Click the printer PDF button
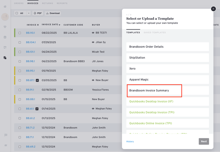This screenshot has height=152, width=220. [38, 13]
